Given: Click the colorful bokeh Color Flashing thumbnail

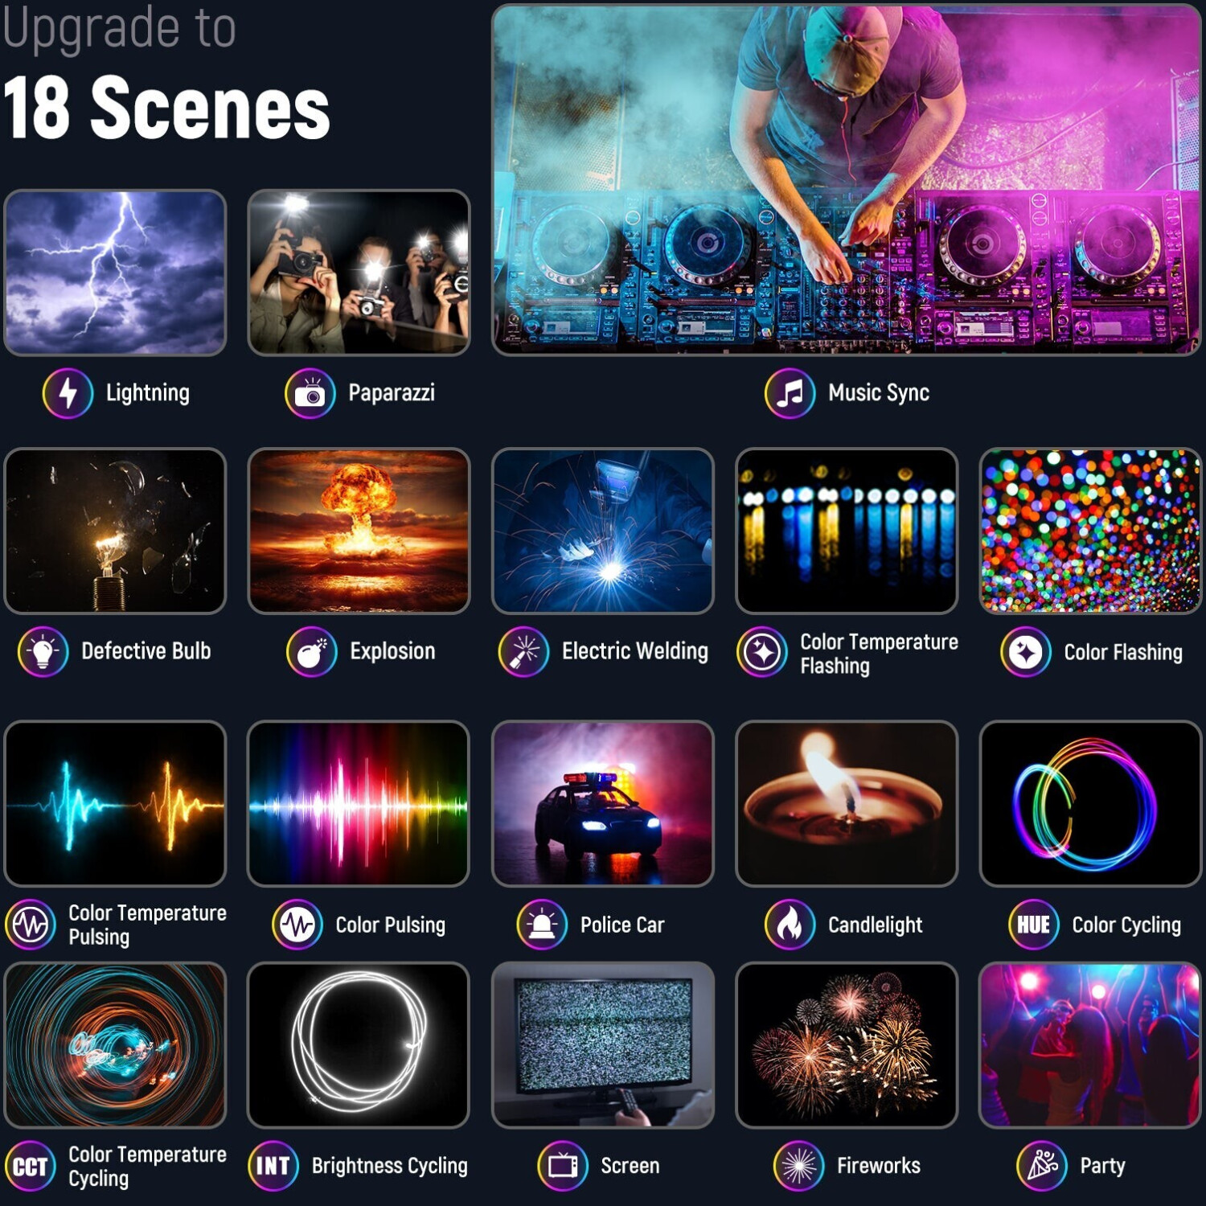Looking at the screenshot, I should [1090, 531].
